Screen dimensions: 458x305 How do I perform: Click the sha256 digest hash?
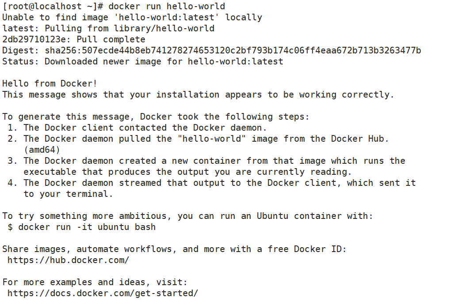point(233,50)
